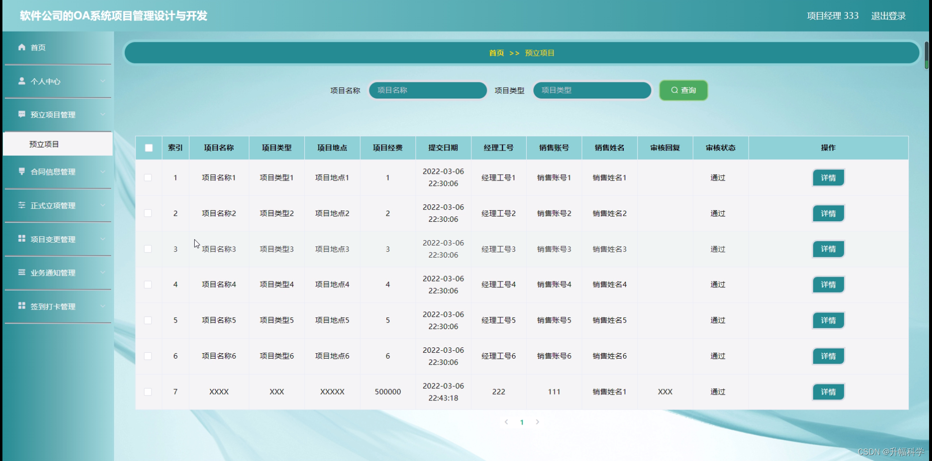The image size is (932, 461).
Task: Click the 业务通知管理 list icon
Action: [21, 272]
